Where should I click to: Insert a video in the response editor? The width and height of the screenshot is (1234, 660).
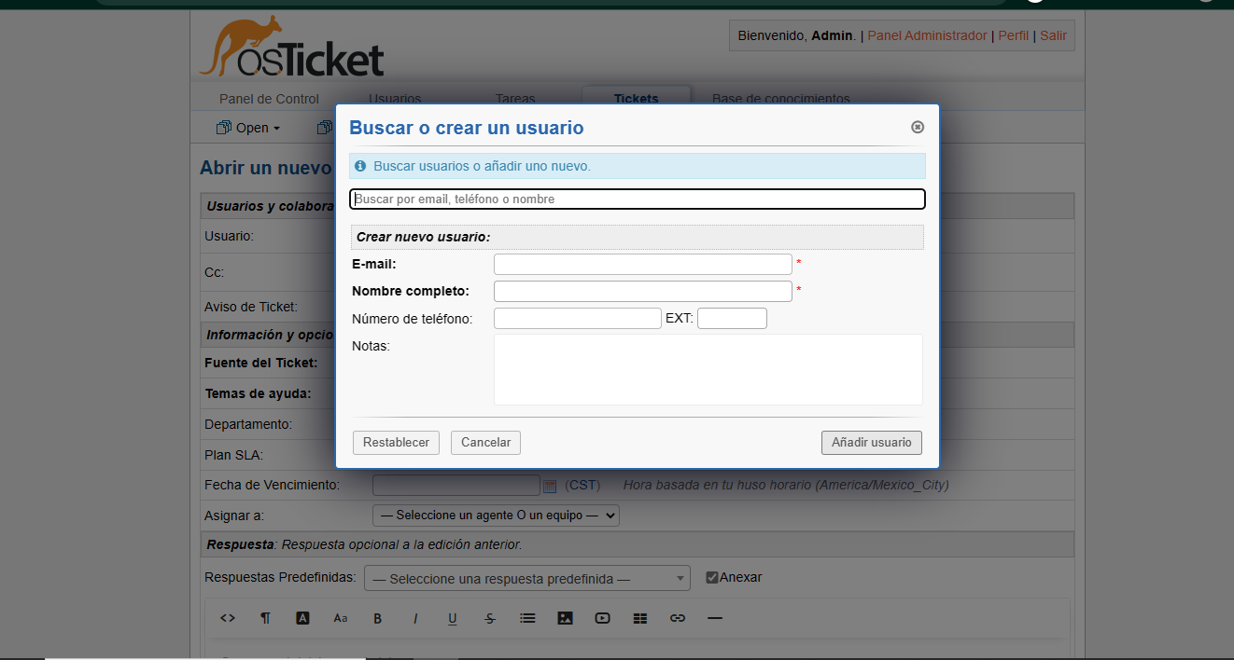click(602, 618)
